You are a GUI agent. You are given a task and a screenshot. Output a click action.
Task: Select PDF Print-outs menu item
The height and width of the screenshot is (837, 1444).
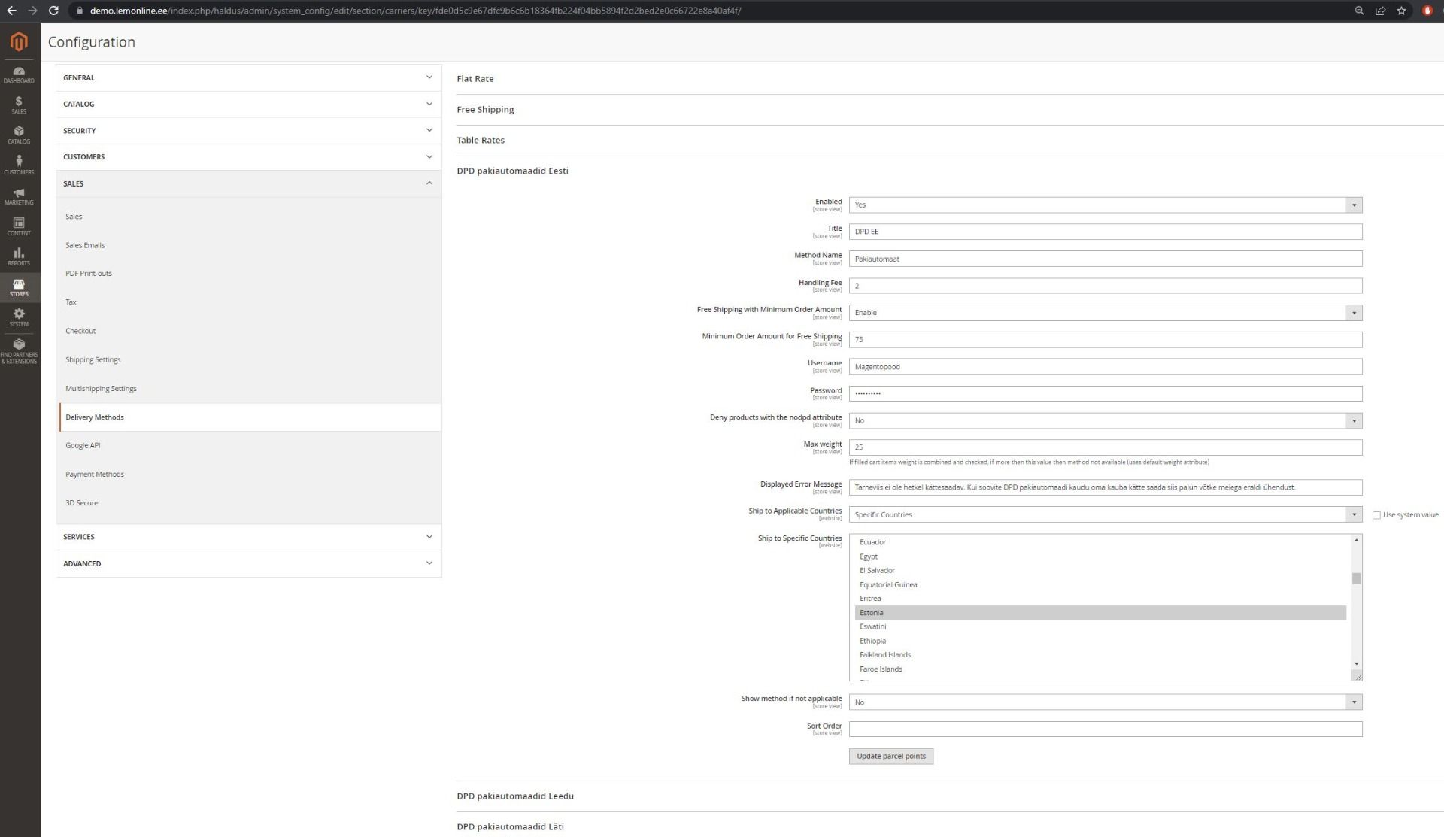89,274
